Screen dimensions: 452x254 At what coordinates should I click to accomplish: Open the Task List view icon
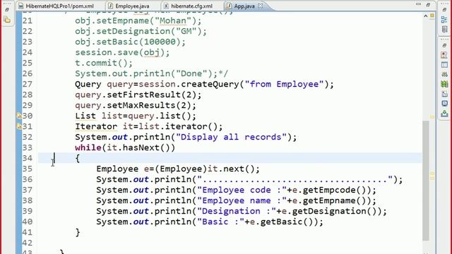(444, 30)
